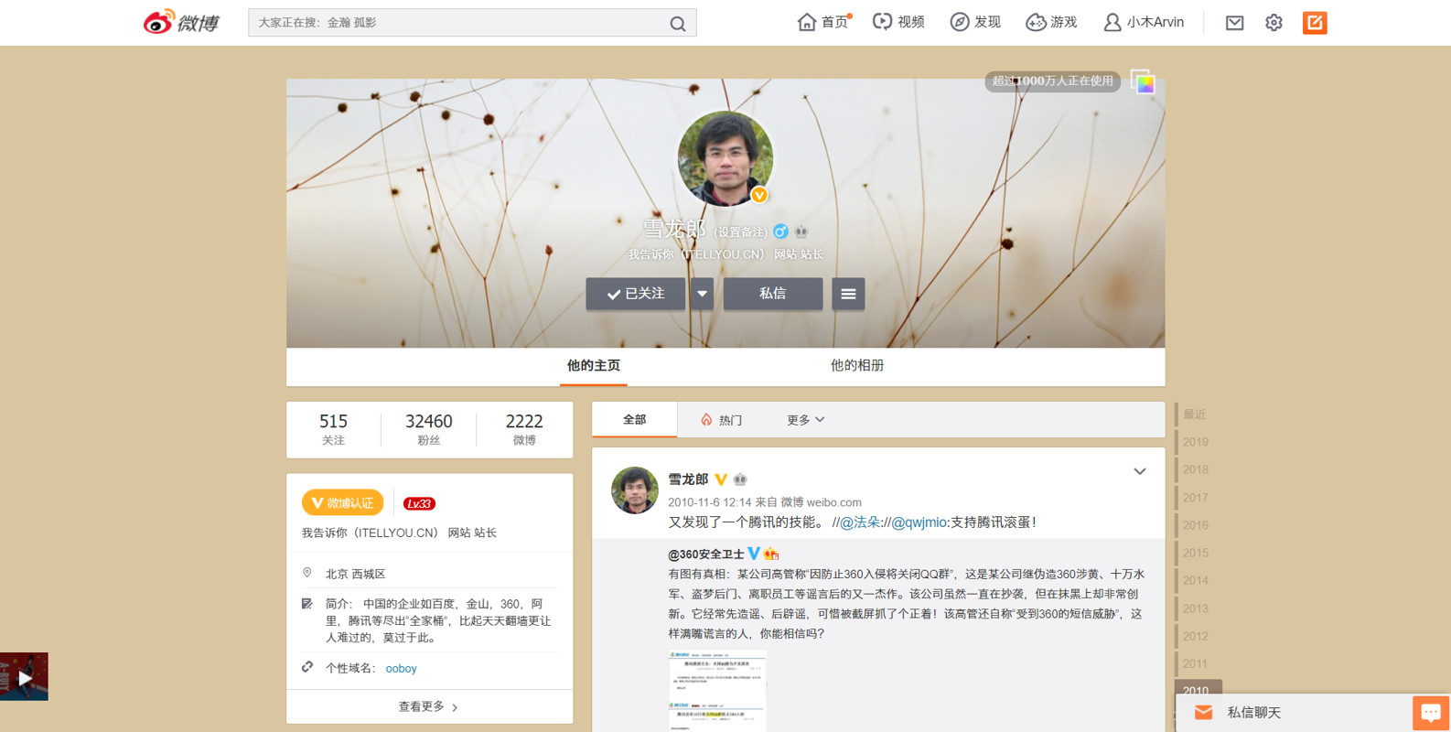The width and height of the screenshot is (1451, 732).
Task: Switch to 他的主页 tab
Action: pyautogui.click(x=594, y=366)
